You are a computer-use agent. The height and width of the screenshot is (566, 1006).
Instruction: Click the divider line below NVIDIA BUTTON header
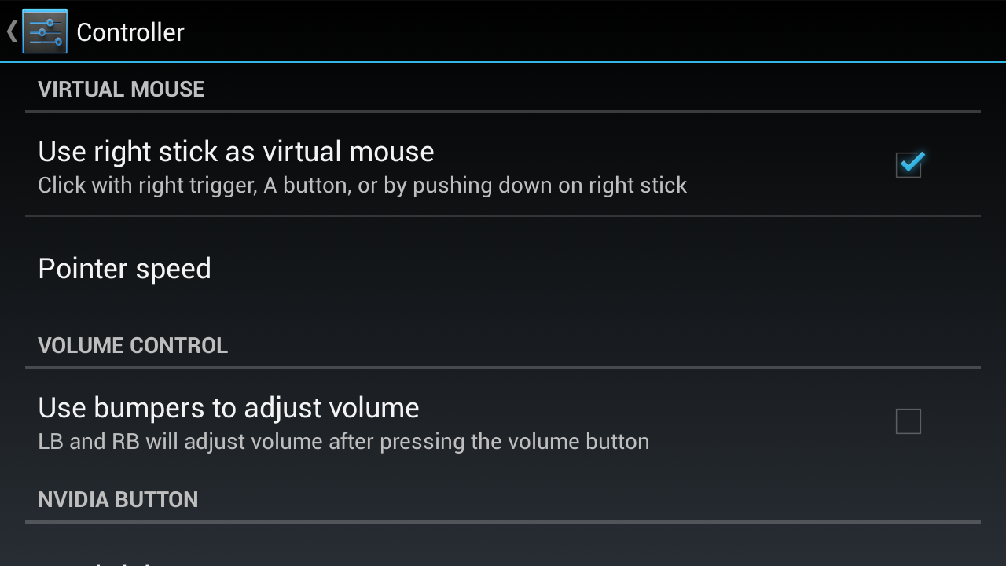tap(503, 521)
